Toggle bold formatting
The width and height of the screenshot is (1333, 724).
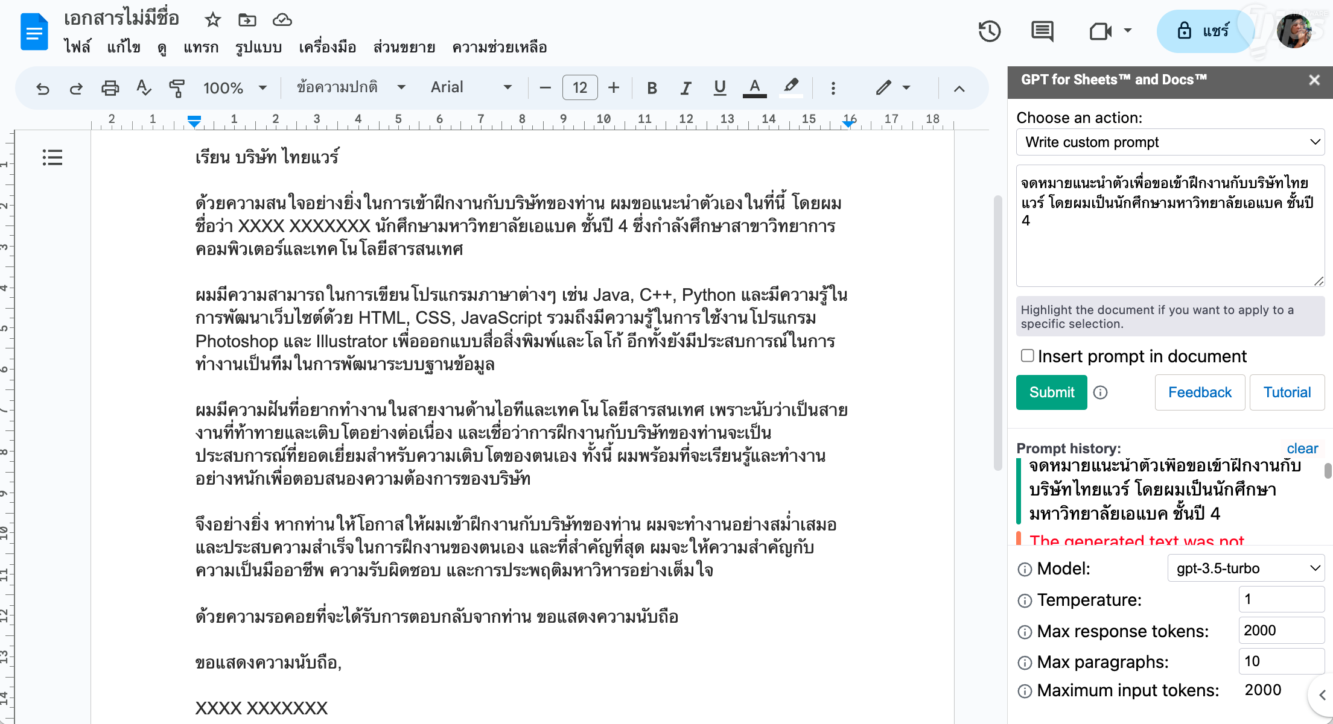click(652, 89)
